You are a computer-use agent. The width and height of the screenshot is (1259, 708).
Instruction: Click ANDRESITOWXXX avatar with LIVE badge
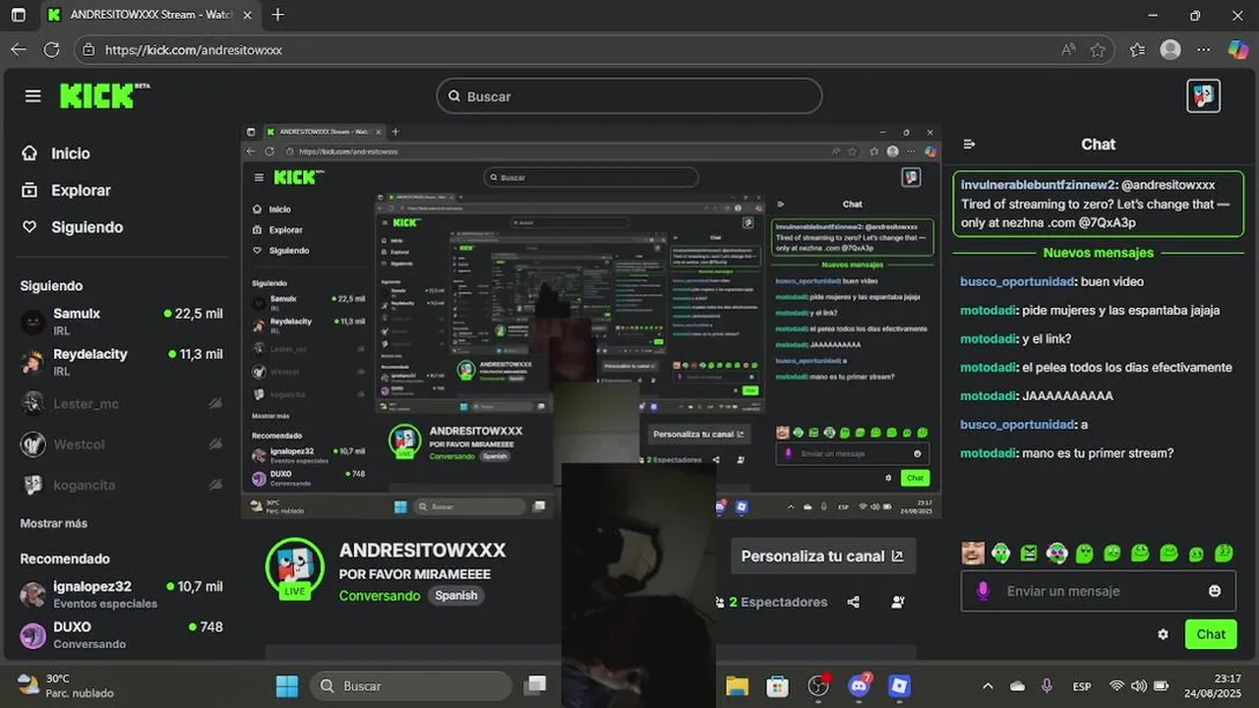coord(295,568)
